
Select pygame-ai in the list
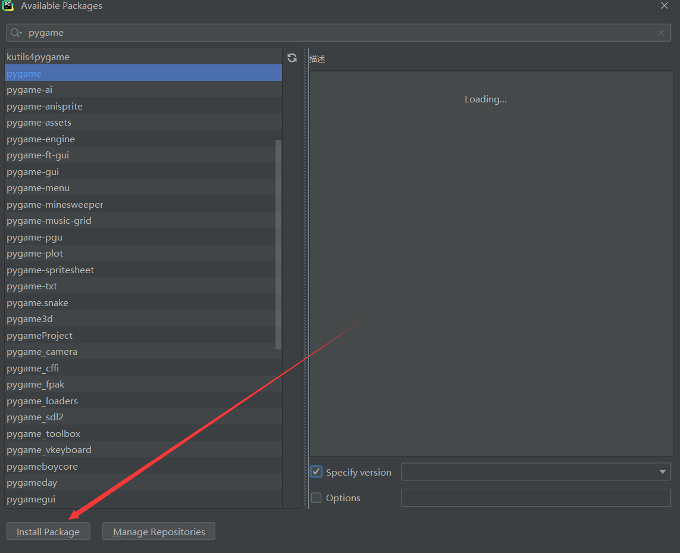143,90
